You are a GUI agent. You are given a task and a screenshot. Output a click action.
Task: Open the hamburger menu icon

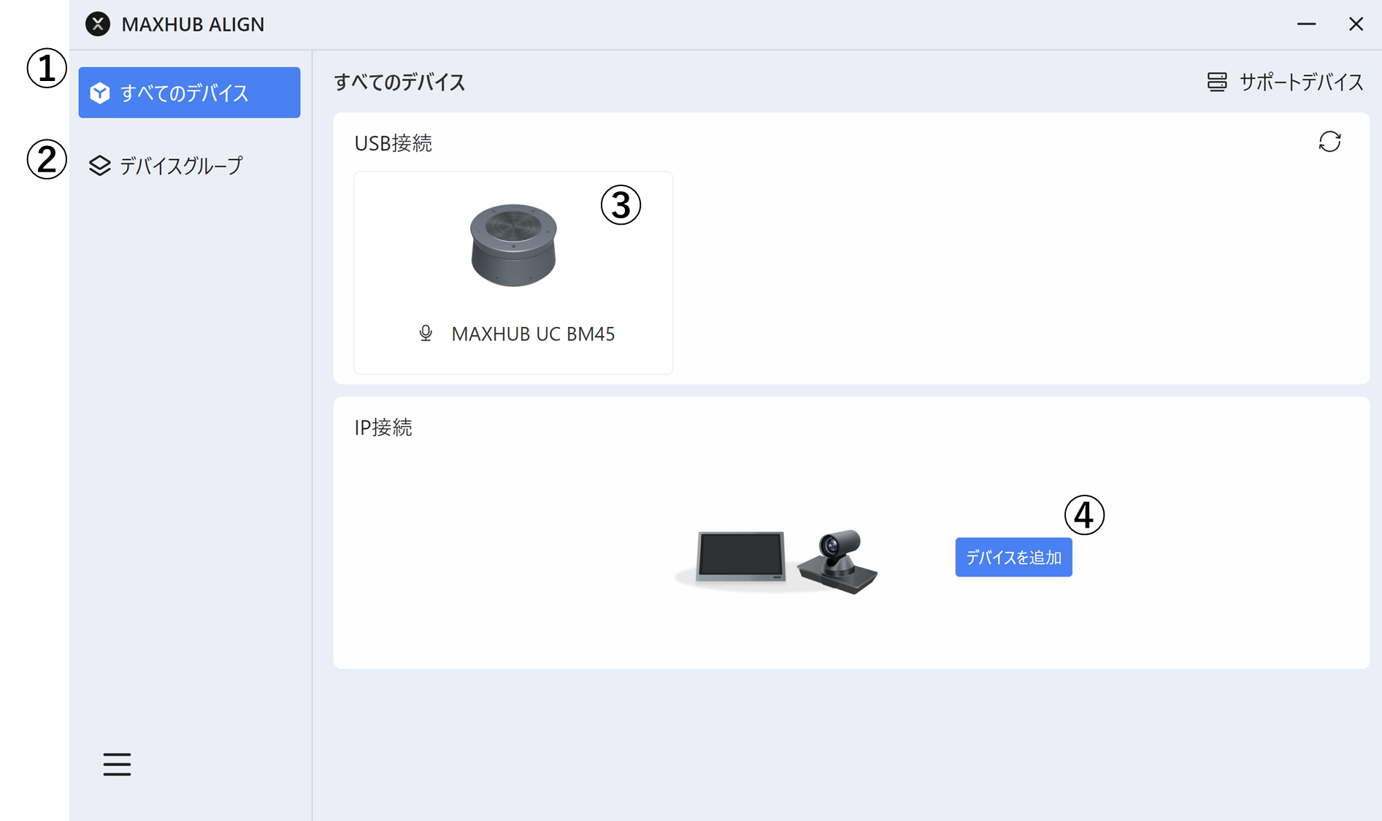(117, 764)
